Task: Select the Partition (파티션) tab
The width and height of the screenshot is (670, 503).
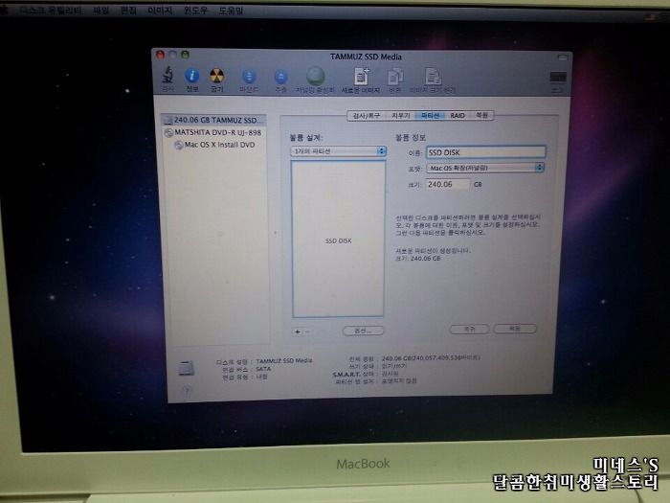Action: (x=430, y=116)
